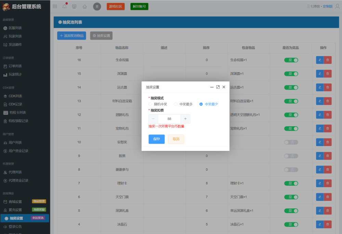
Task: Click the 保存 button
Action: pos(157,139)
